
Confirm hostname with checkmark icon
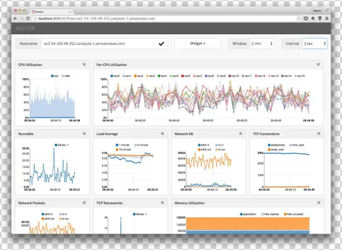click(x=161, y=44)
